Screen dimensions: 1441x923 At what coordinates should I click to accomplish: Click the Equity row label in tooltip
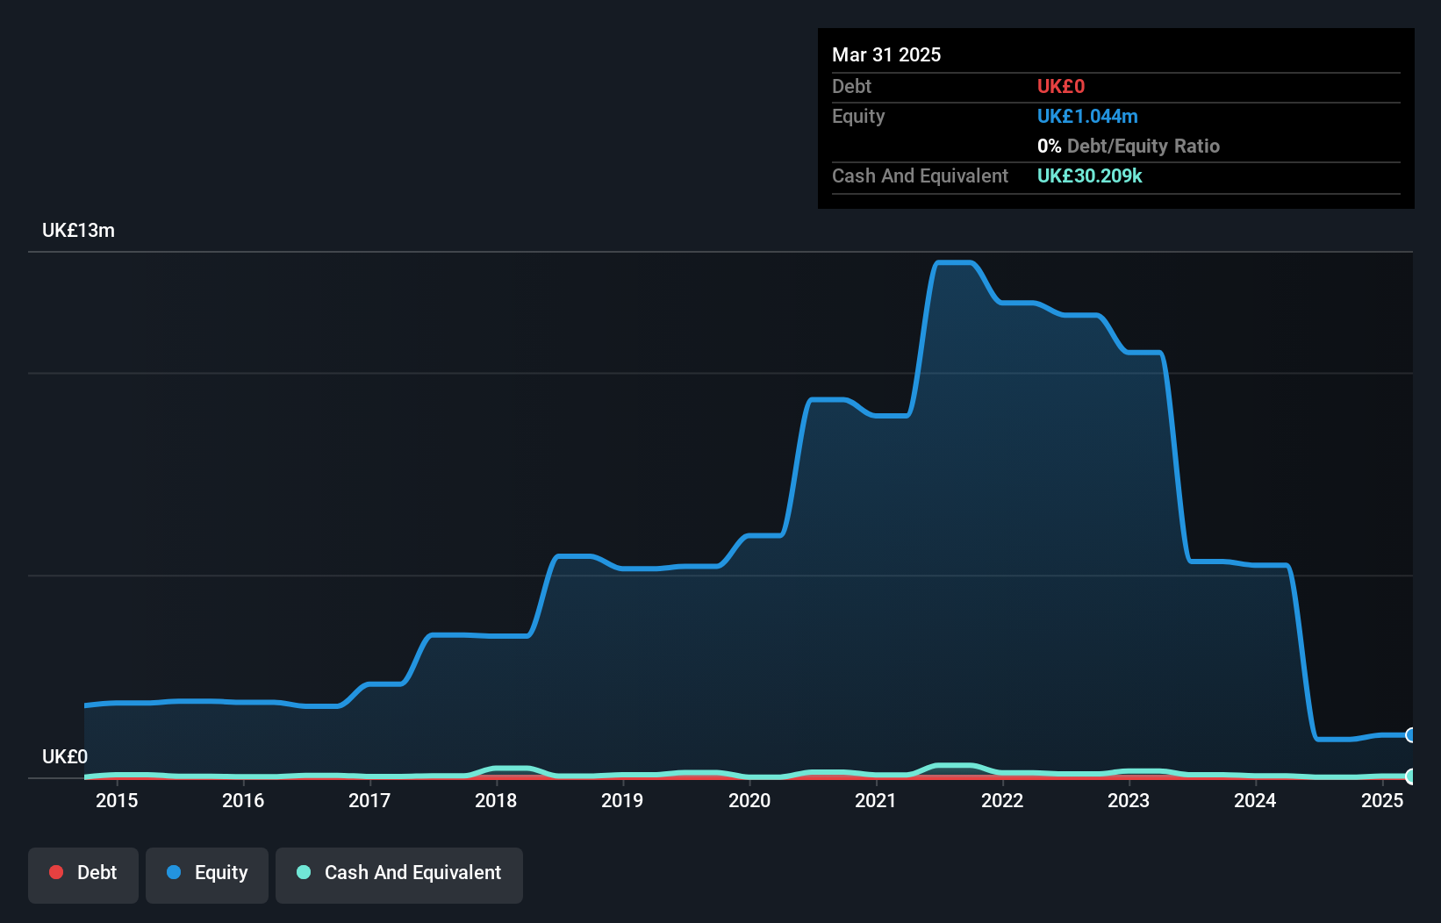858,116
